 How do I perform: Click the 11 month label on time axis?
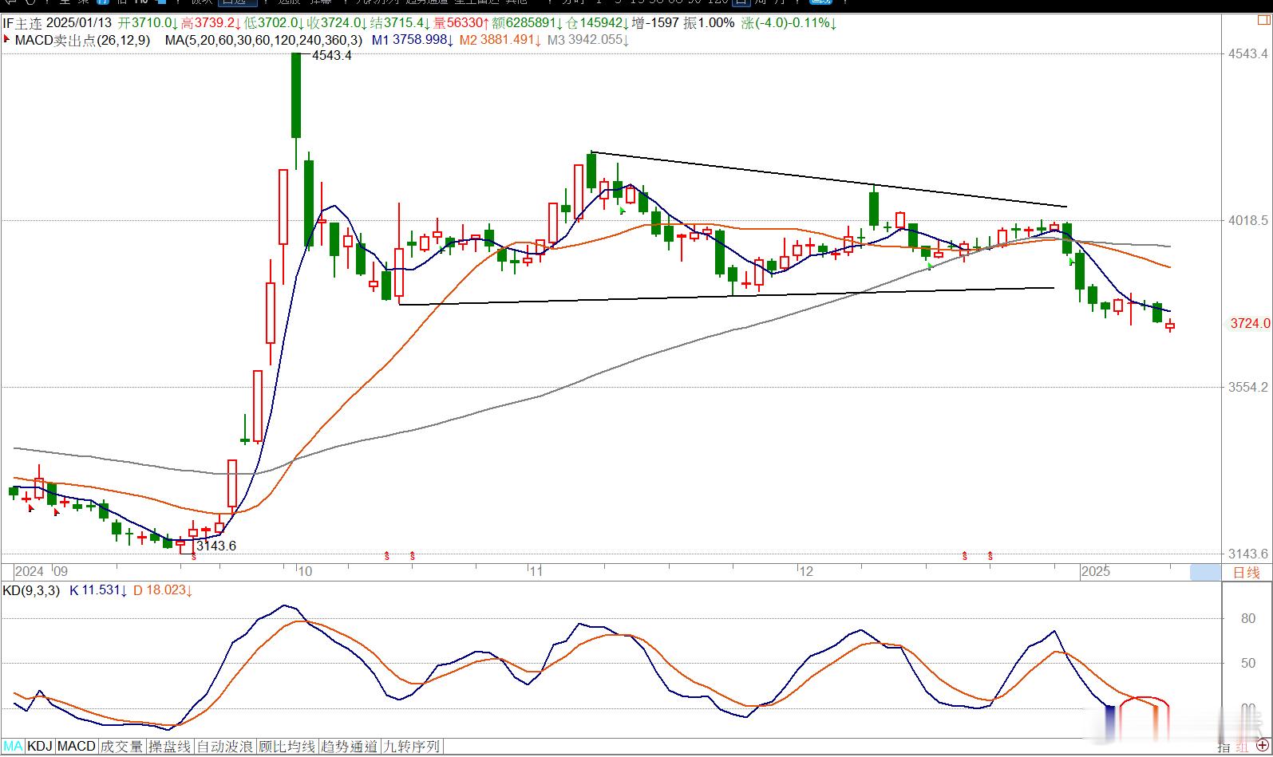[x=536, y=571]
